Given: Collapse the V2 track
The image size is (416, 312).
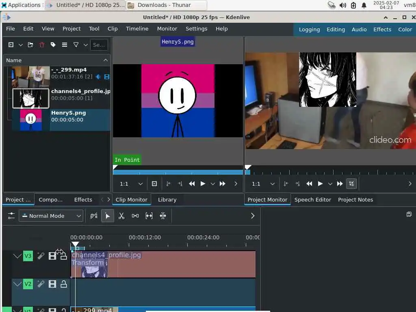Looking at the screenshot, I should [x=17, y=284].
